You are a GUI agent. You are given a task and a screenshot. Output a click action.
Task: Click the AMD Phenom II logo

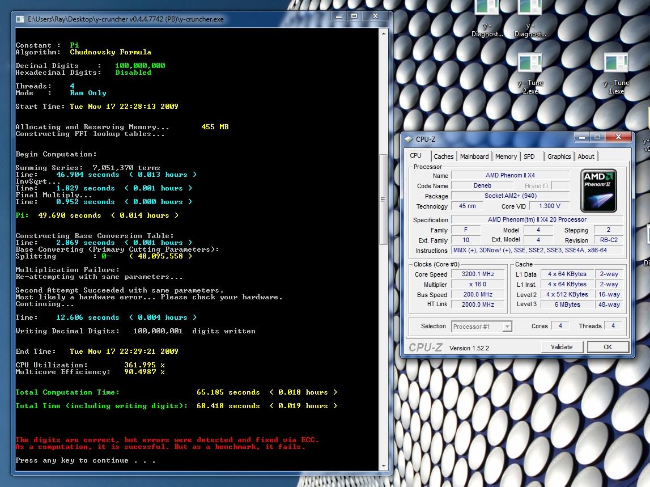(600, 190)
